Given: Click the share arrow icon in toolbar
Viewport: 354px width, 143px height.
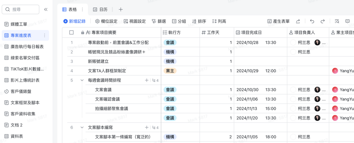Looking at the screenshot, I should point(298,21).
